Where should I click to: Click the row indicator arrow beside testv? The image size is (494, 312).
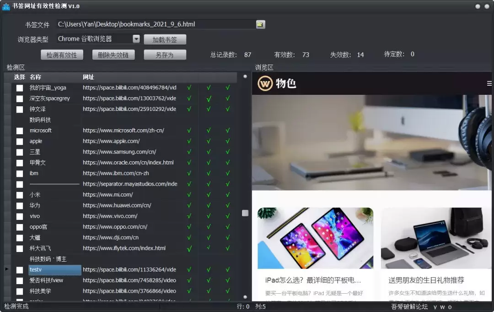[x=7, y=269]
